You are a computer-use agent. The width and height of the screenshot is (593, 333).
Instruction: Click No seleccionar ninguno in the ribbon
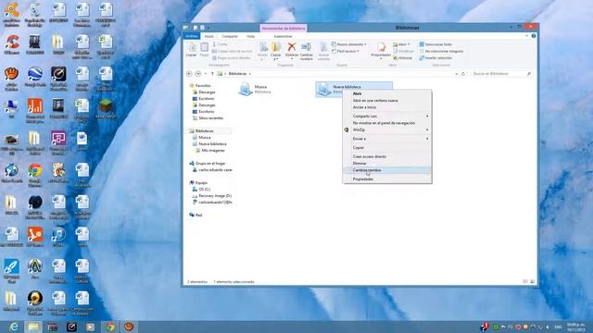pyautogui.click(x=441, y=51)
